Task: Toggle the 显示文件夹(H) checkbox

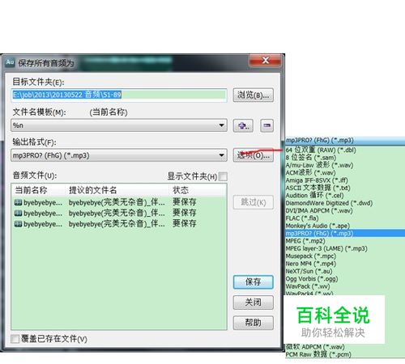Action: click(x=223, y=176)
